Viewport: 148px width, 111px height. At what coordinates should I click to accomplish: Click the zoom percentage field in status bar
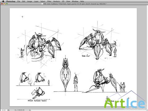(x=4, y=110)
